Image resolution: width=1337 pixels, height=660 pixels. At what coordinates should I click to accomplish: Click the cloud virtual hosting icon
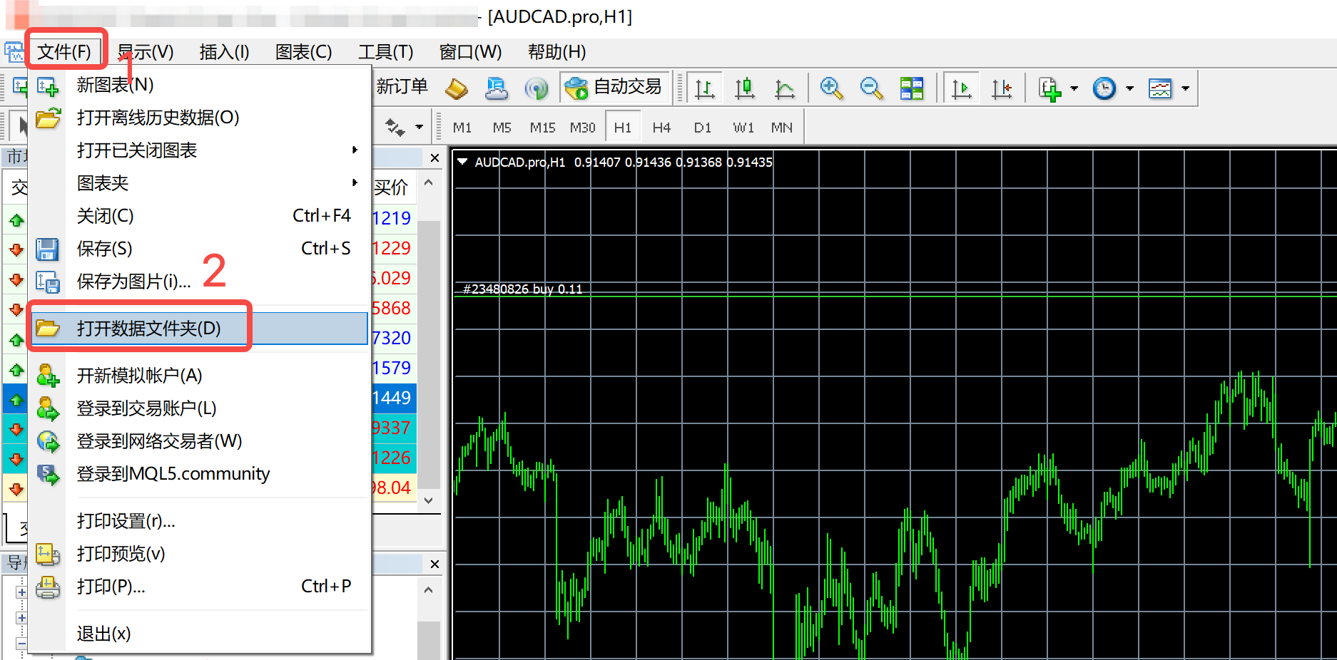(496, 88)
